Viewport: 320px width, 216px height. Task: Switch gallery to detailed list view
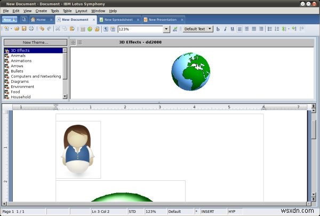pyautogui.click(x=79, y=42)
